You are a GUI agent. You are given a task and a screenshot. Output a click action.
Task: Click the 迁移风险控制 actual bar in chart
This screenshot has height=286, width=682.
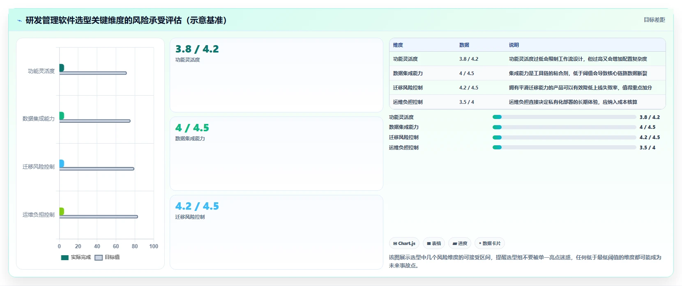pyautogui.click(x=62, y=164)
